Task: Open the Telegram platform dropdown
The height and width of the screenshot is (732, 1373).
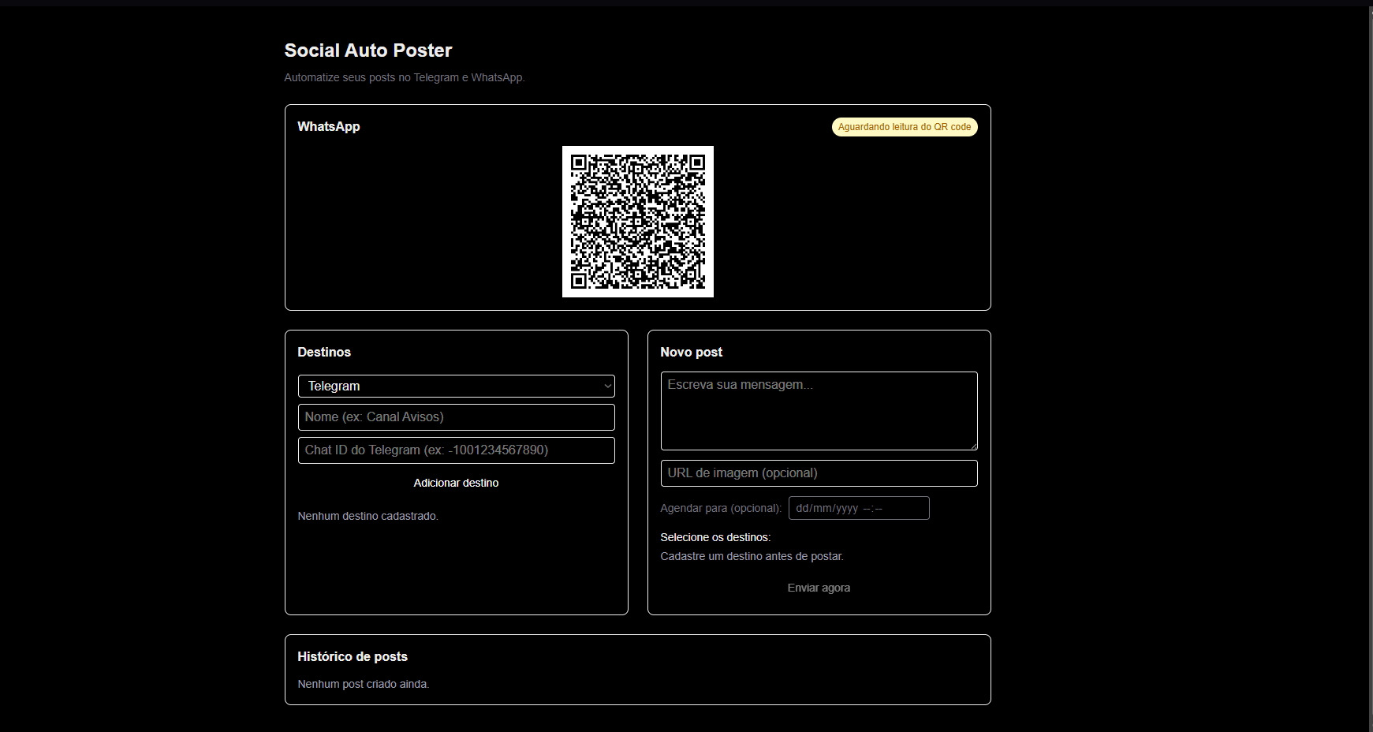Action: (456, 386)
